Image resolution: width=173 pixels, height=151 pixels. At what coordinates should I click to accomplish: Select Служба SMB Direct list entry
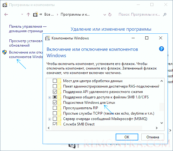[79, 124]
